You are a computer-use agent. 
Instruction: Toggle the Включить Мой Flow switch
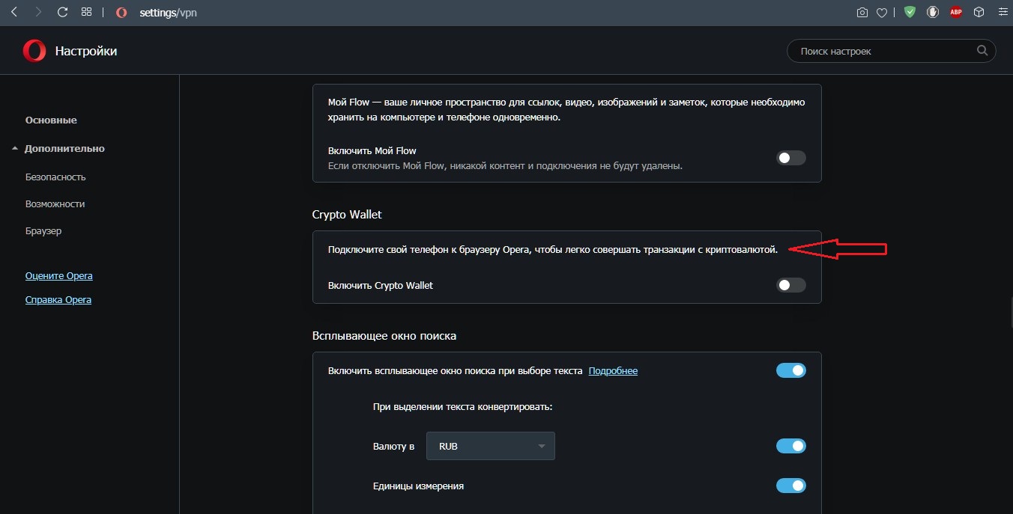791,158
